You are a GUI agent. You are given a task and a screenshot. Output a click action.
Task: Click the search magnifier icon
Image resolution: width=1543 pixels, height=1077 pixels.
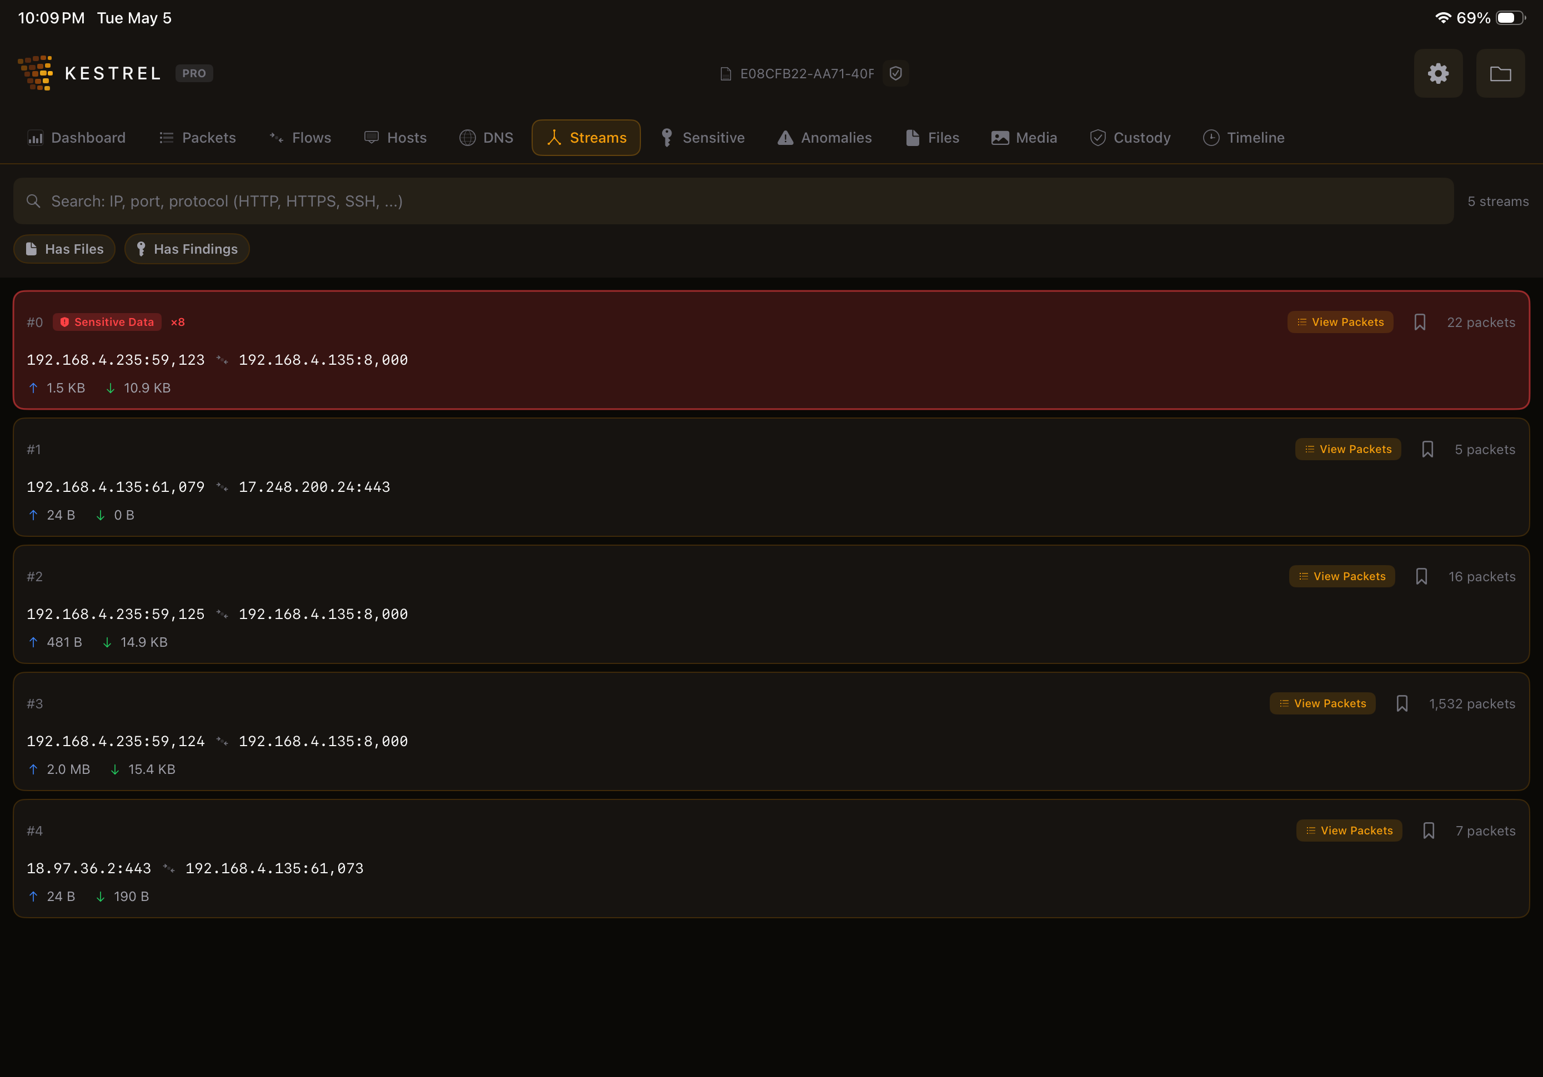pos(33,201)
